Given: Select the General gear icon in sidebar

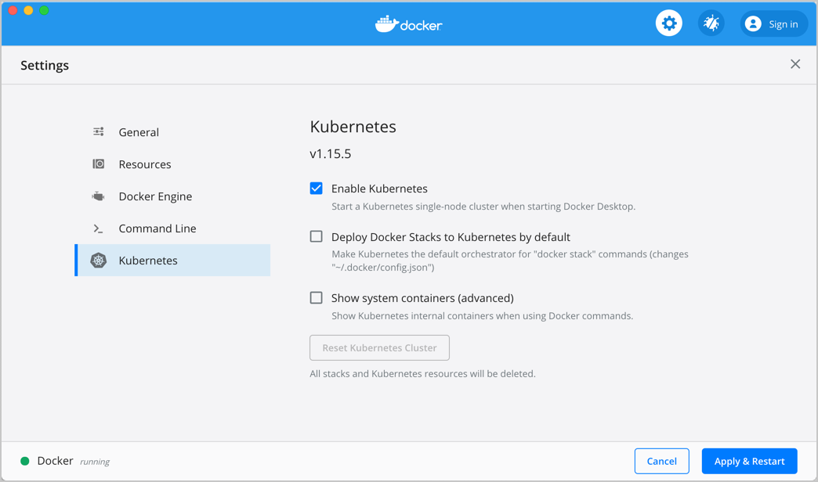Looking at the screenshot, I should (x=98, y=132).
